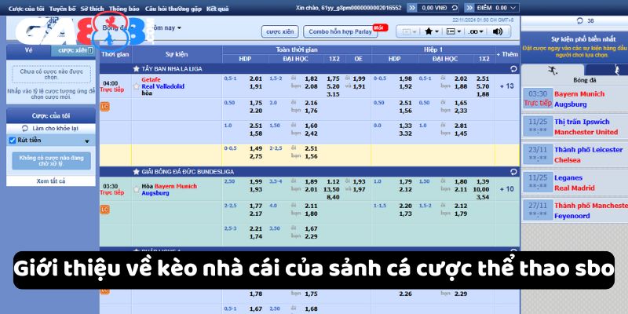Toggle the Rút tiền checkbox

coord(12,141)
